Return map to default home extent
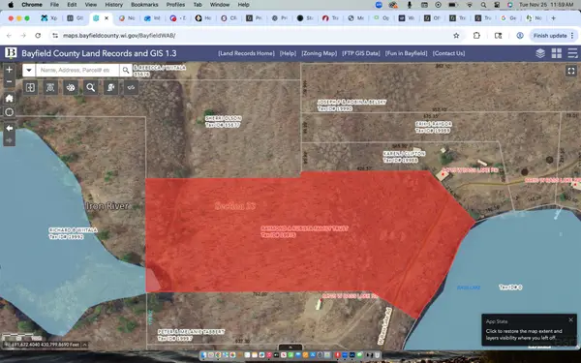This screenshot has height=363, width=581. 10,99
